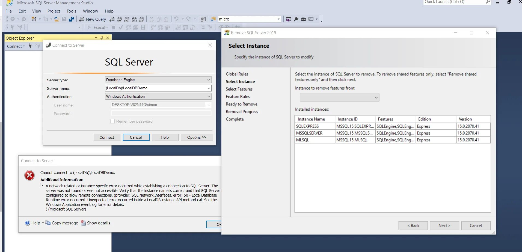Screen dimensions: 522x252
Task: Open the Server type dropdown
Action: click(x=209, y=80)
